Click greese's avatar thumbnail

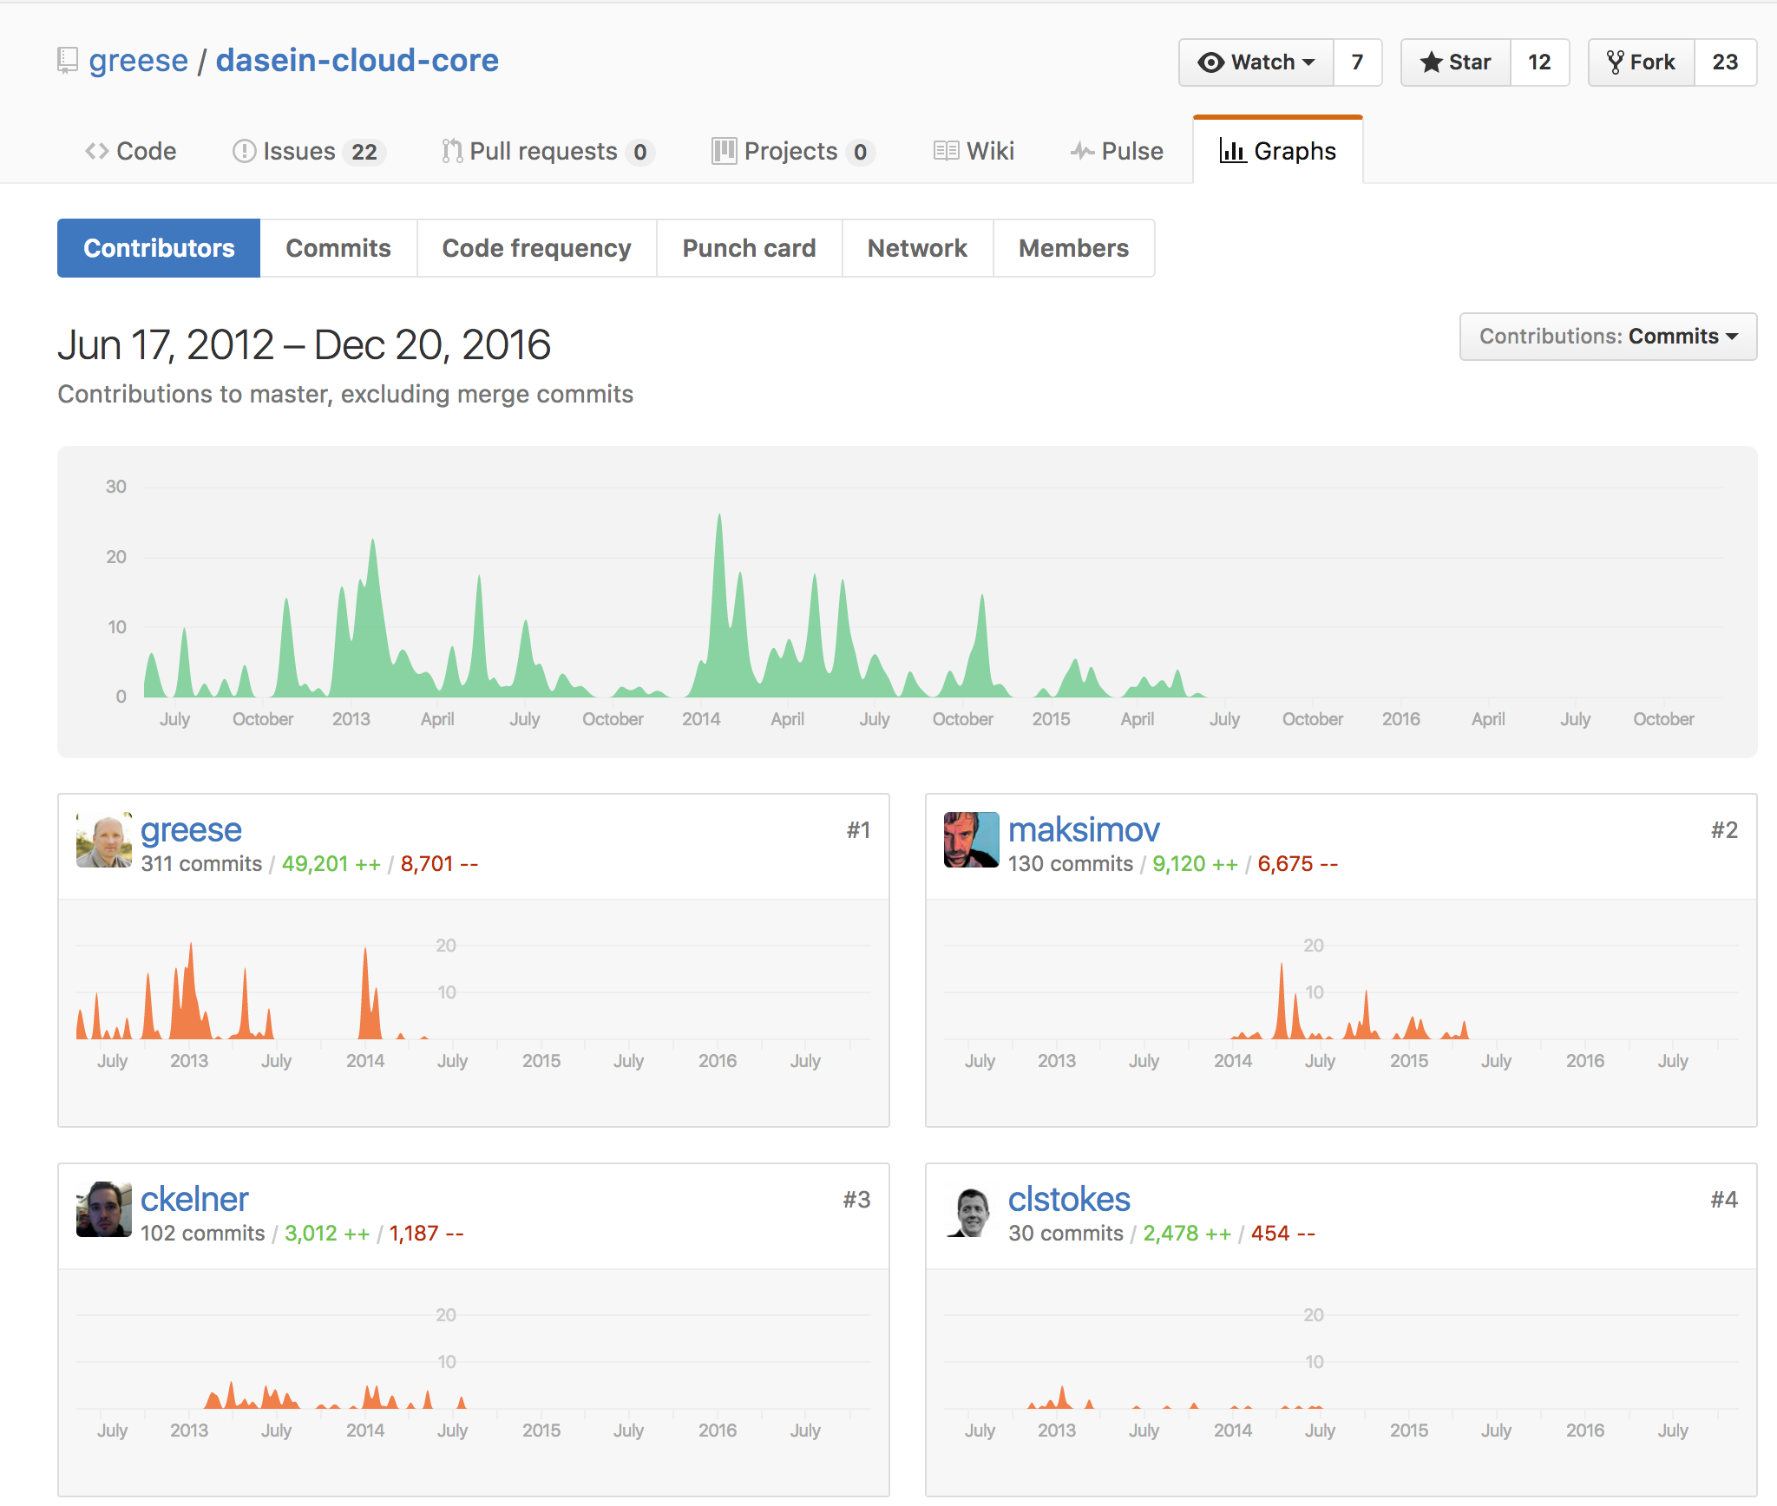click(x=104, y=840)
